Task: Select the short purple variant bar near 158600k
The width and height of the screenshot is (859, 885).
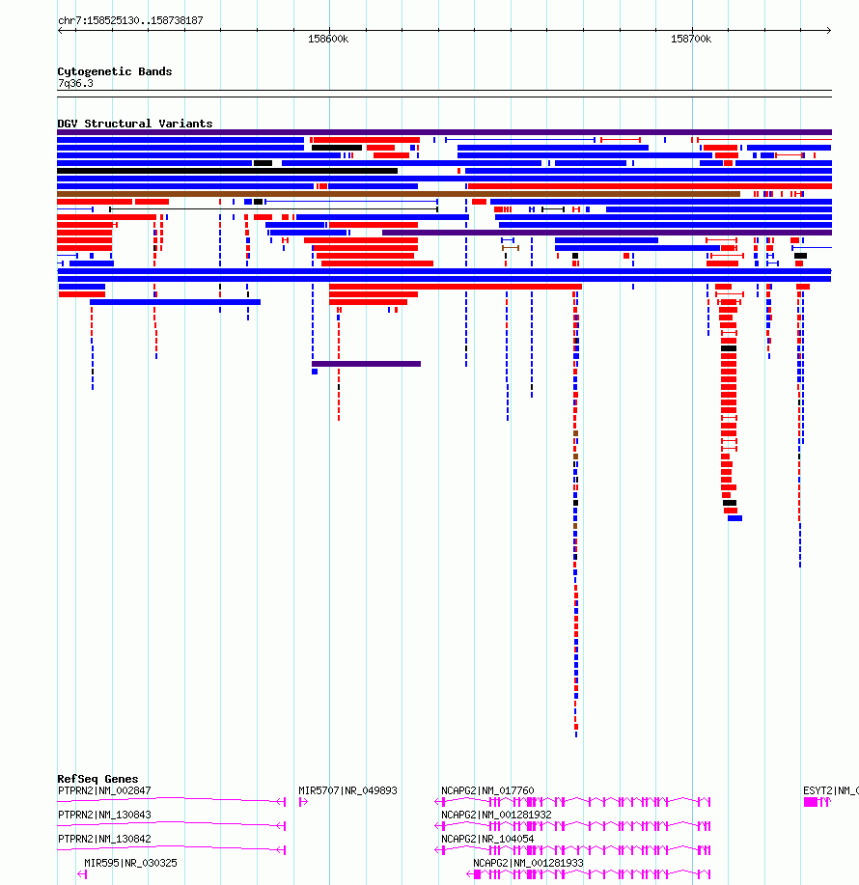Action: pos(367,364)
